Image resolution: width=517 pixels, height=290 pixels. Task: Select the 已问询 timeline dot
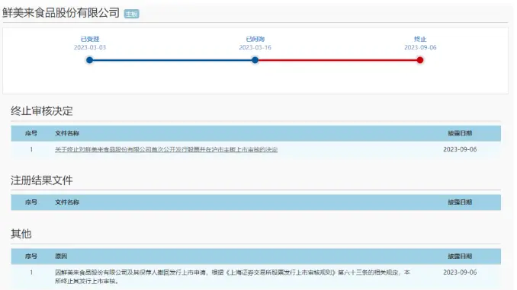click(255, 60)
